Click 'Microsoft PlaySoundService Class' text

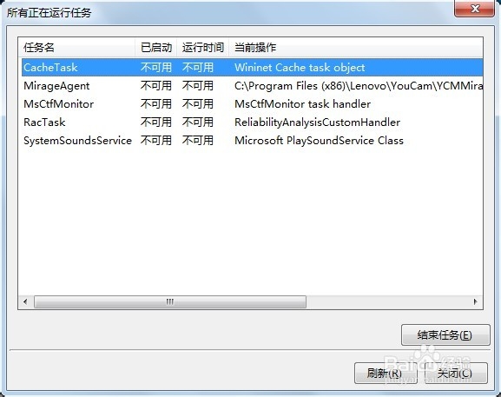point(319,141)
